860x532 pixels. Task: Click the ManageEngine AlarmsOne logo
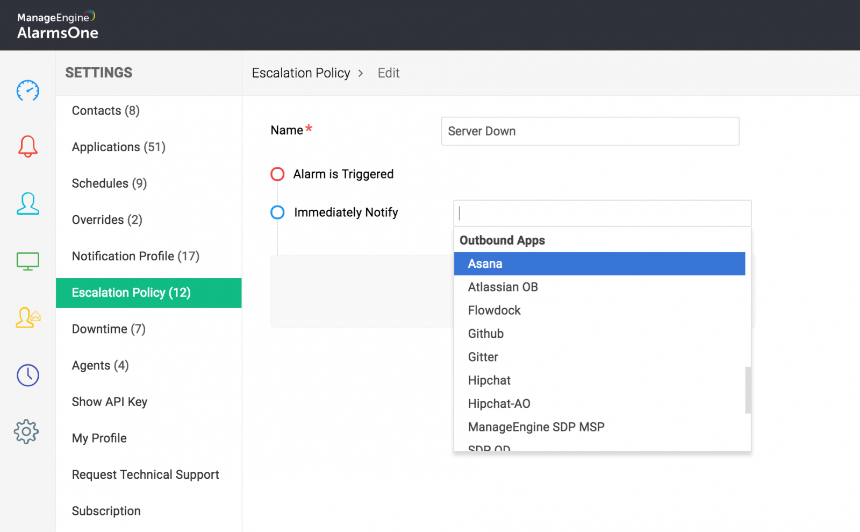coord(58,25)
